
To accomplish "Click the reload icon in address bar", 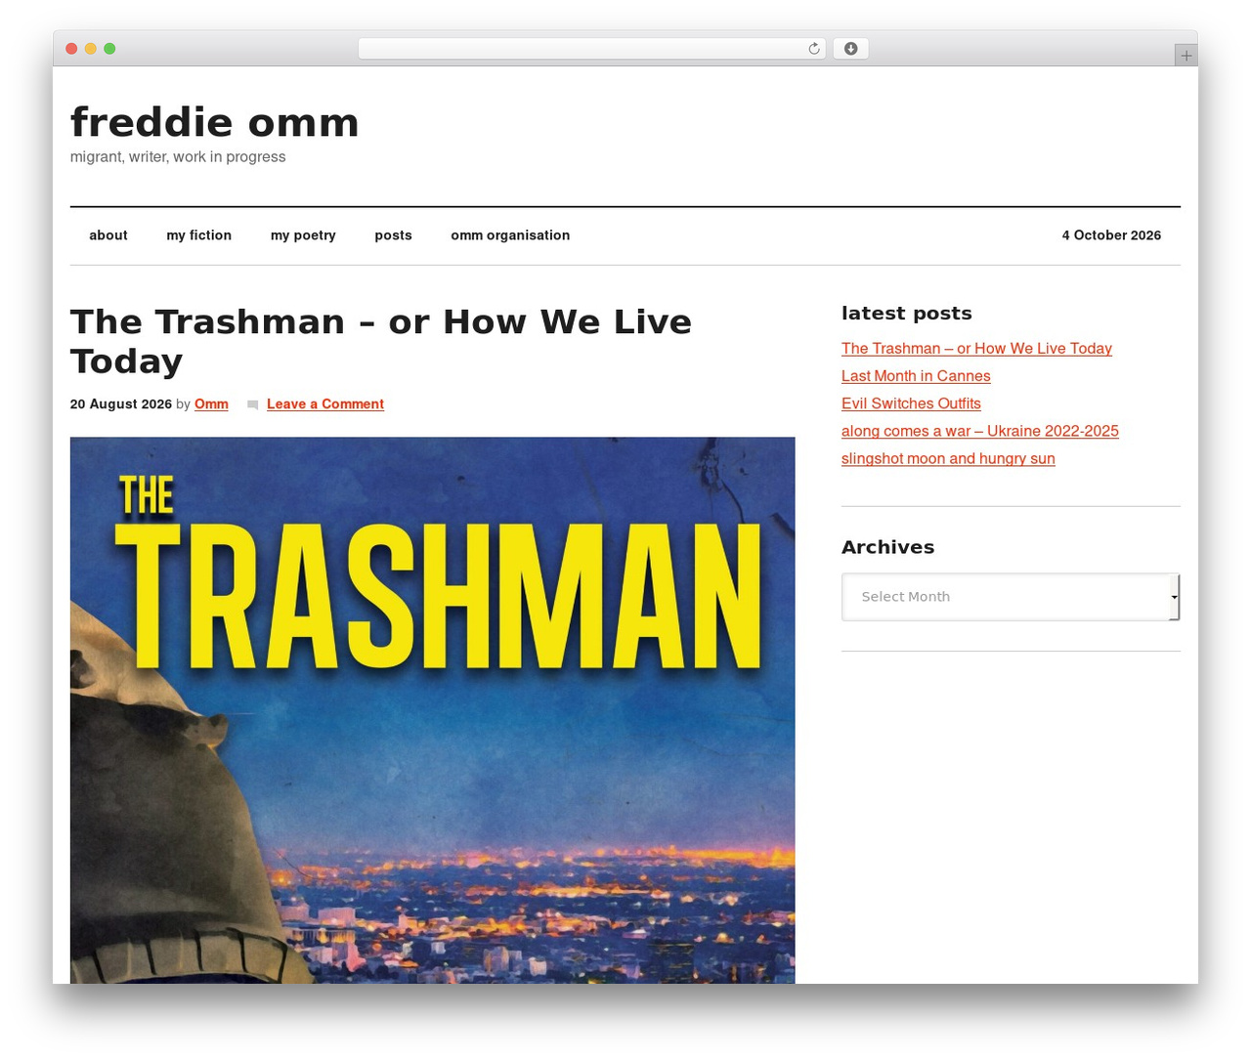I will pos(814,49).
